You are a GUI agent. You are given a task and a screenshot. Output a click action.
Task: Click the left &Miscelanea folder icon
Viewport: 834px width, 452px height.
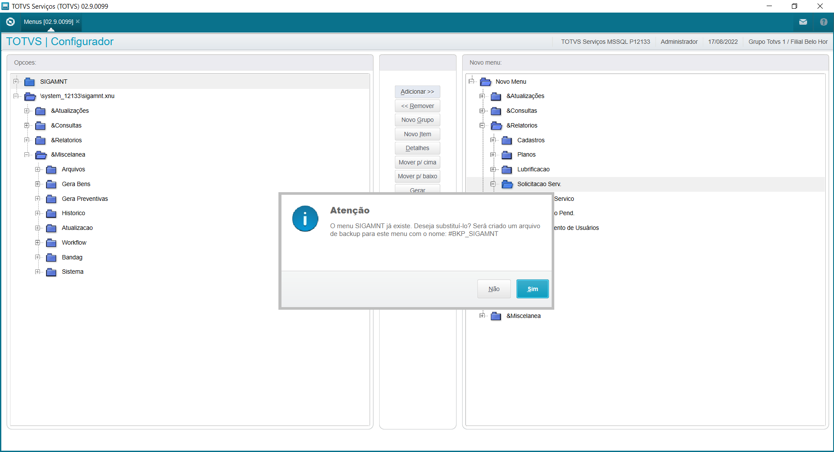[41, 155]
